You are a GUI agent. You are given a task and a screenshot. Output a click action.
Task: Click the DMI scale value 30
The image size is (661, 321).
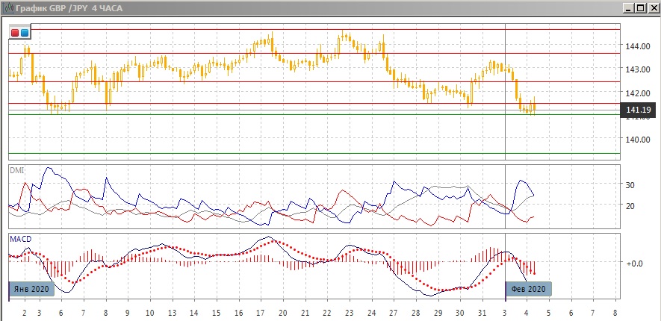630,185
